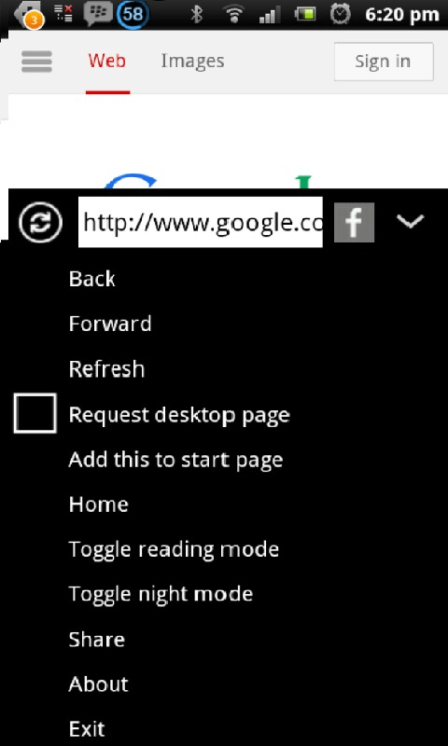Open the hamburger menu on the Google page
Viewport: 448px width, 746px height.
pos(36,62)
